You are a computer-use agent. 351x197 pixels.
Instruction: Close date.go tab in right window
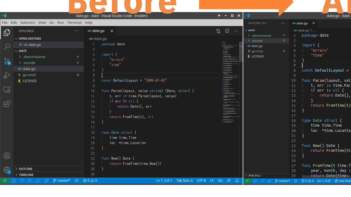point(313,23)
